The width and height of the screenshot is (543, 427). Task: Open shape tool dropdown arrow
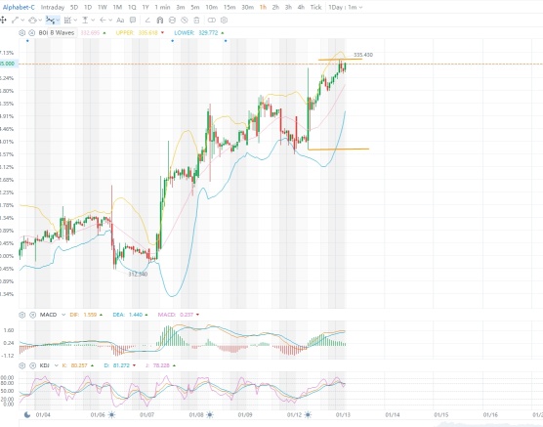40,21
